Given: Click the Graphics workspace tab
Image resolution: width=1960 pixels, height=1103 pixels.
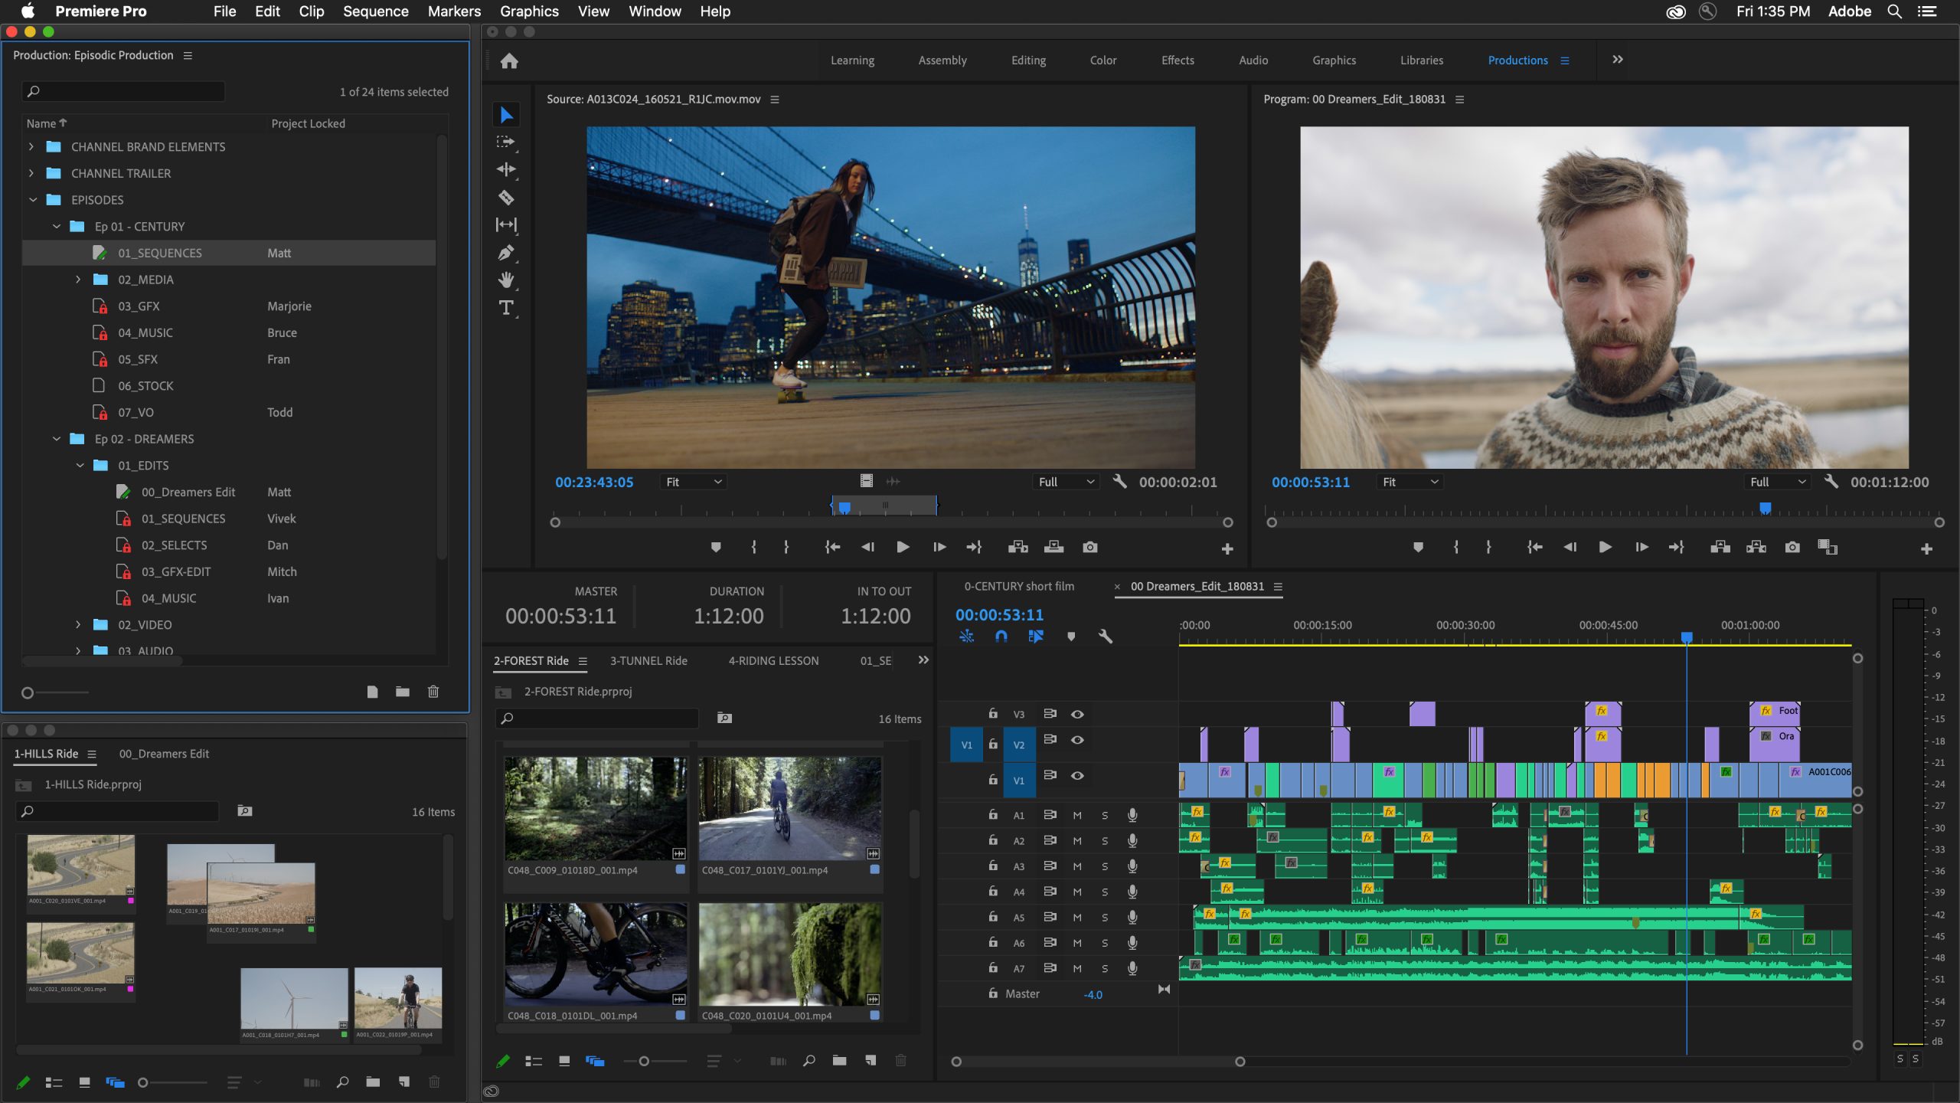Looking at the screenshot, I should pyautogui.click(x=1333, y=59).
